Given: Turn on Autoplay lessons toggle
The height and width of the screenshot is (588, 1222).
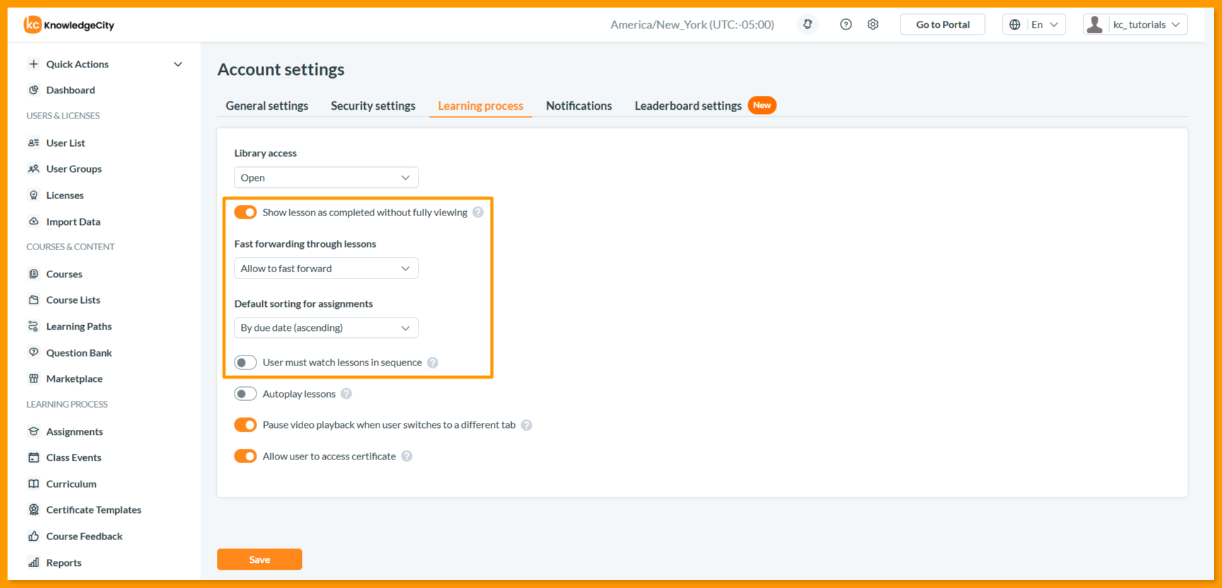Looking at the screenshot, I should pyautogui.click(x=245, y=394).
